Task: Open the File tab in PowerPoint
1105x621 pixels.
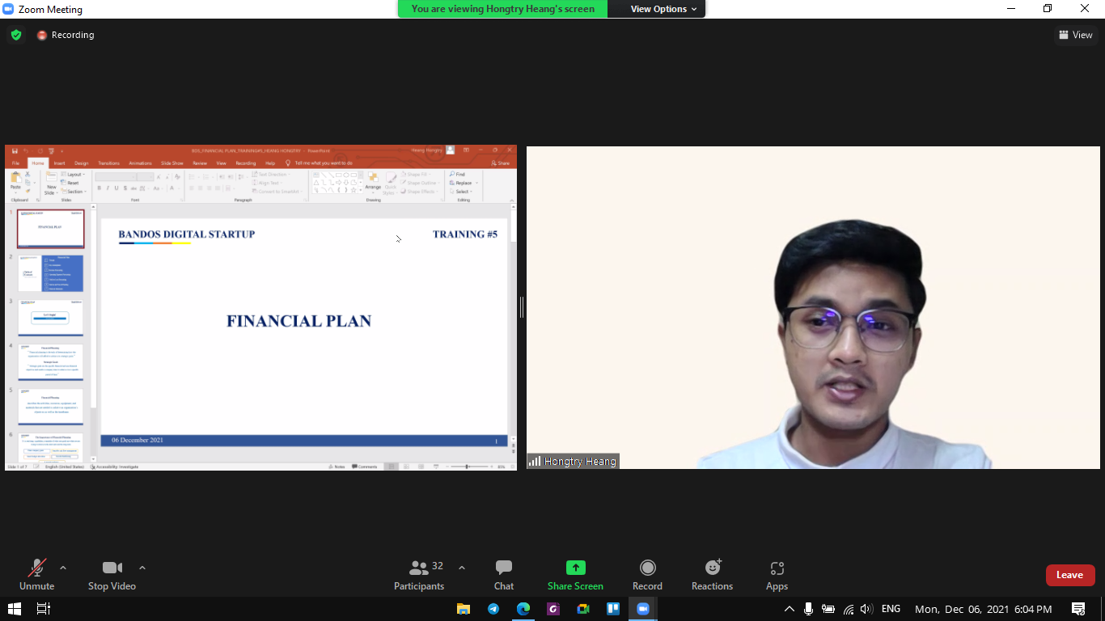Action: click(15, 163)
